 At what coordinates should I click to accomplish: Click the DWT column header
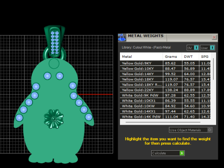coord(190,56)
